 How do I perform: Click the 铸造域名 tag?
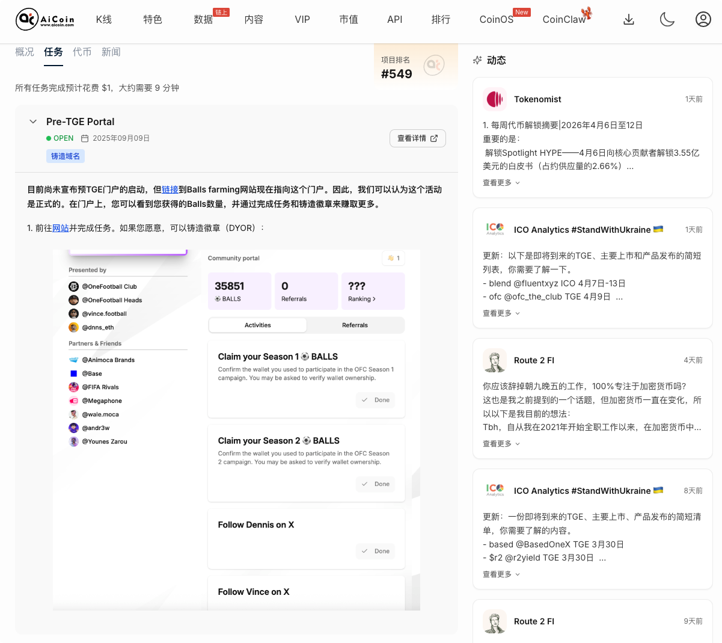click(65, 156)
